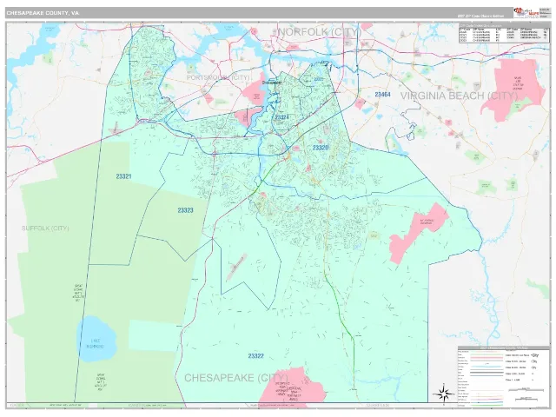The image size is (556, 417).
Task: Select ZIP code label 23324
Action: (281, 117)
